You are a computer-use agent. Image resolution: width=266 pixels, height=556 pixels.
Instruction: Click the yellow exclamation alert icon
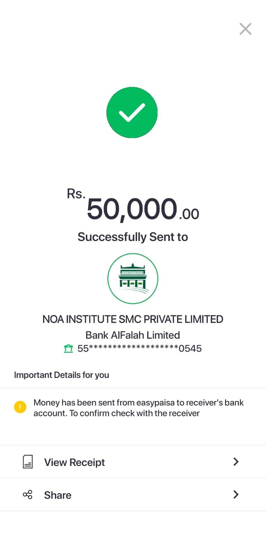coord(20,407)
